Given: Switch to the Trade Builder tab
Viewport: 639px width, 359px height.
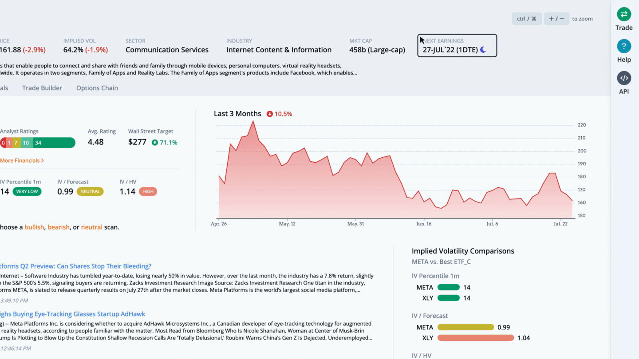Looking at the screenshot, I should [x=42, y=88].
